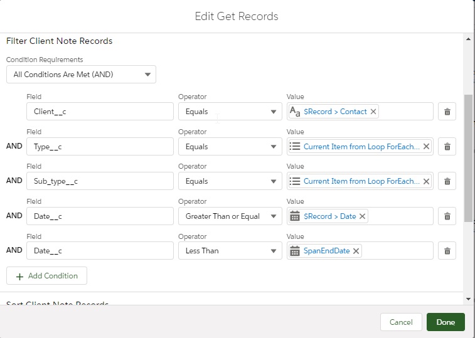Click the Cancel button
Screen dimensions: 475x338
tap(401, 322)
